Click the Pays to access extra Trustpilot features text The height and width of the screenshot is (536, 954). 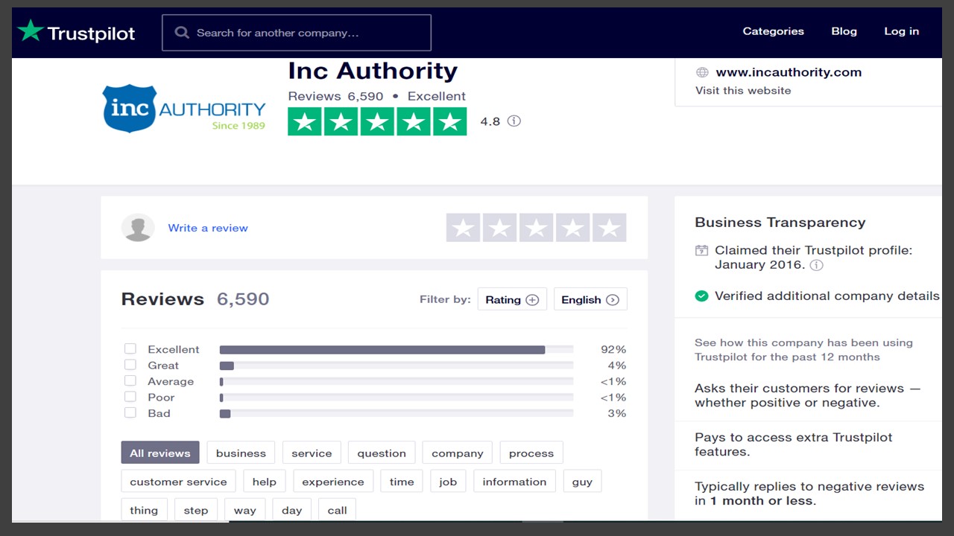click(x=794, y=444)
